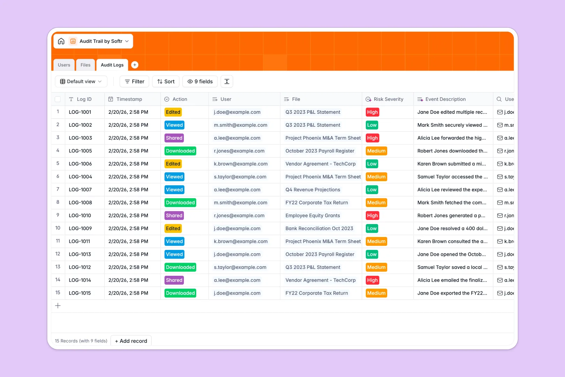
Task: Select the orange Softr app icon beside Audit Trail
Action: tap(73, 41)
